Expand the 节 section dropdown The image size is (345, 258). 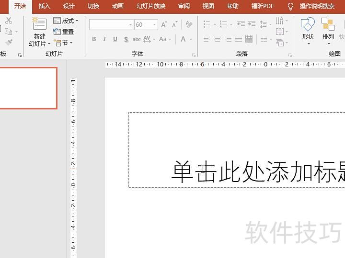pyautogui.click(x=64, y=43)
